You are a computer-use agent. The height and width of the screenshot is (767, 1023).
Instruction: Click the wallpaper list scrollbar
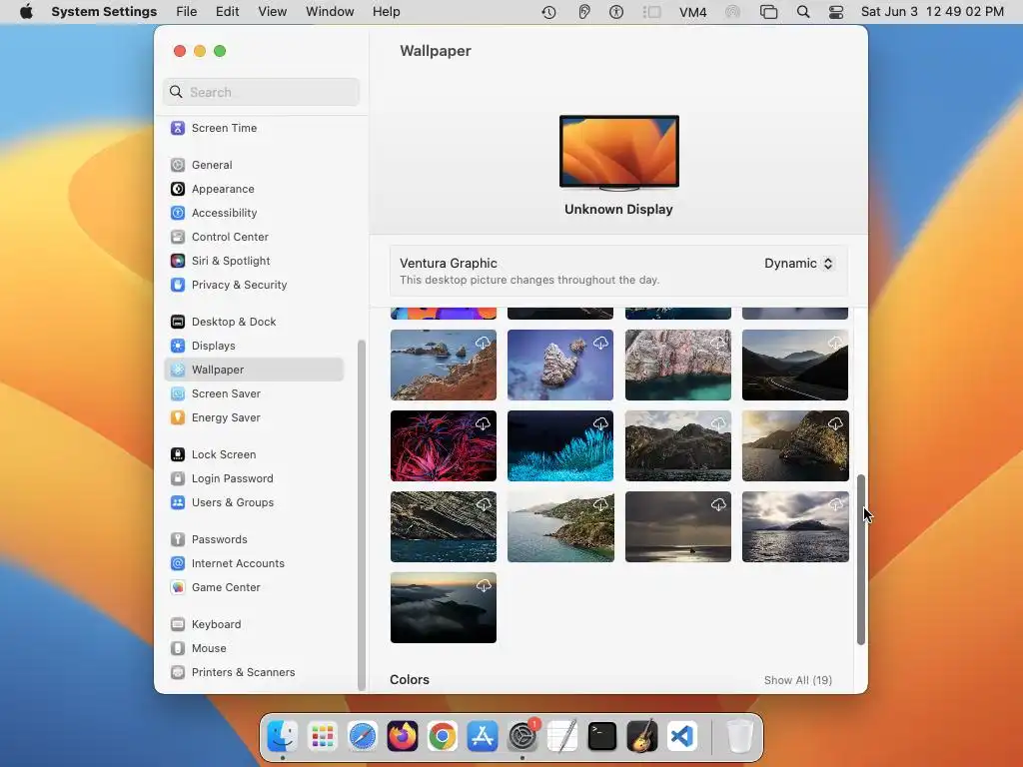861,559
